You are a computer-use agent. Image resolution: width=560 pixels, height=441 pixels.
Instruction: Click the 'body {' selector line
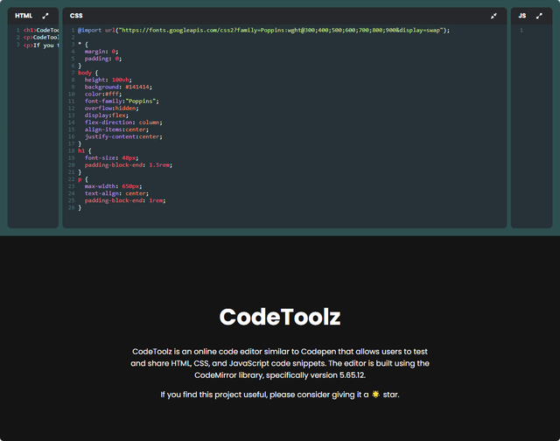point(87,73)
